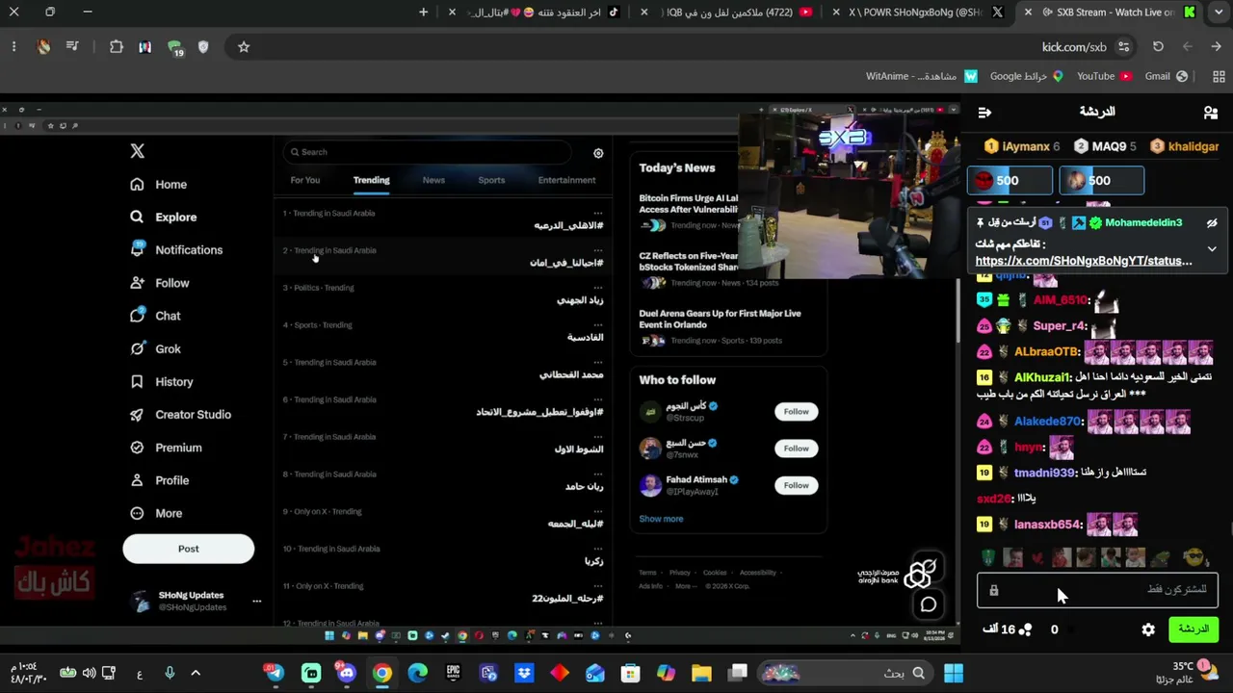Open Creator Studio in the X sidebar
This screenshot has width=1233, height=693.
(180, 415)
